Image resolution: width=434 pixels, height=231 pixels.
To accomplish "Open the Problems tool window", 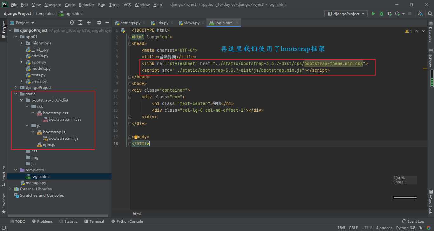I will pyautogui.click(x=42, y=221).
